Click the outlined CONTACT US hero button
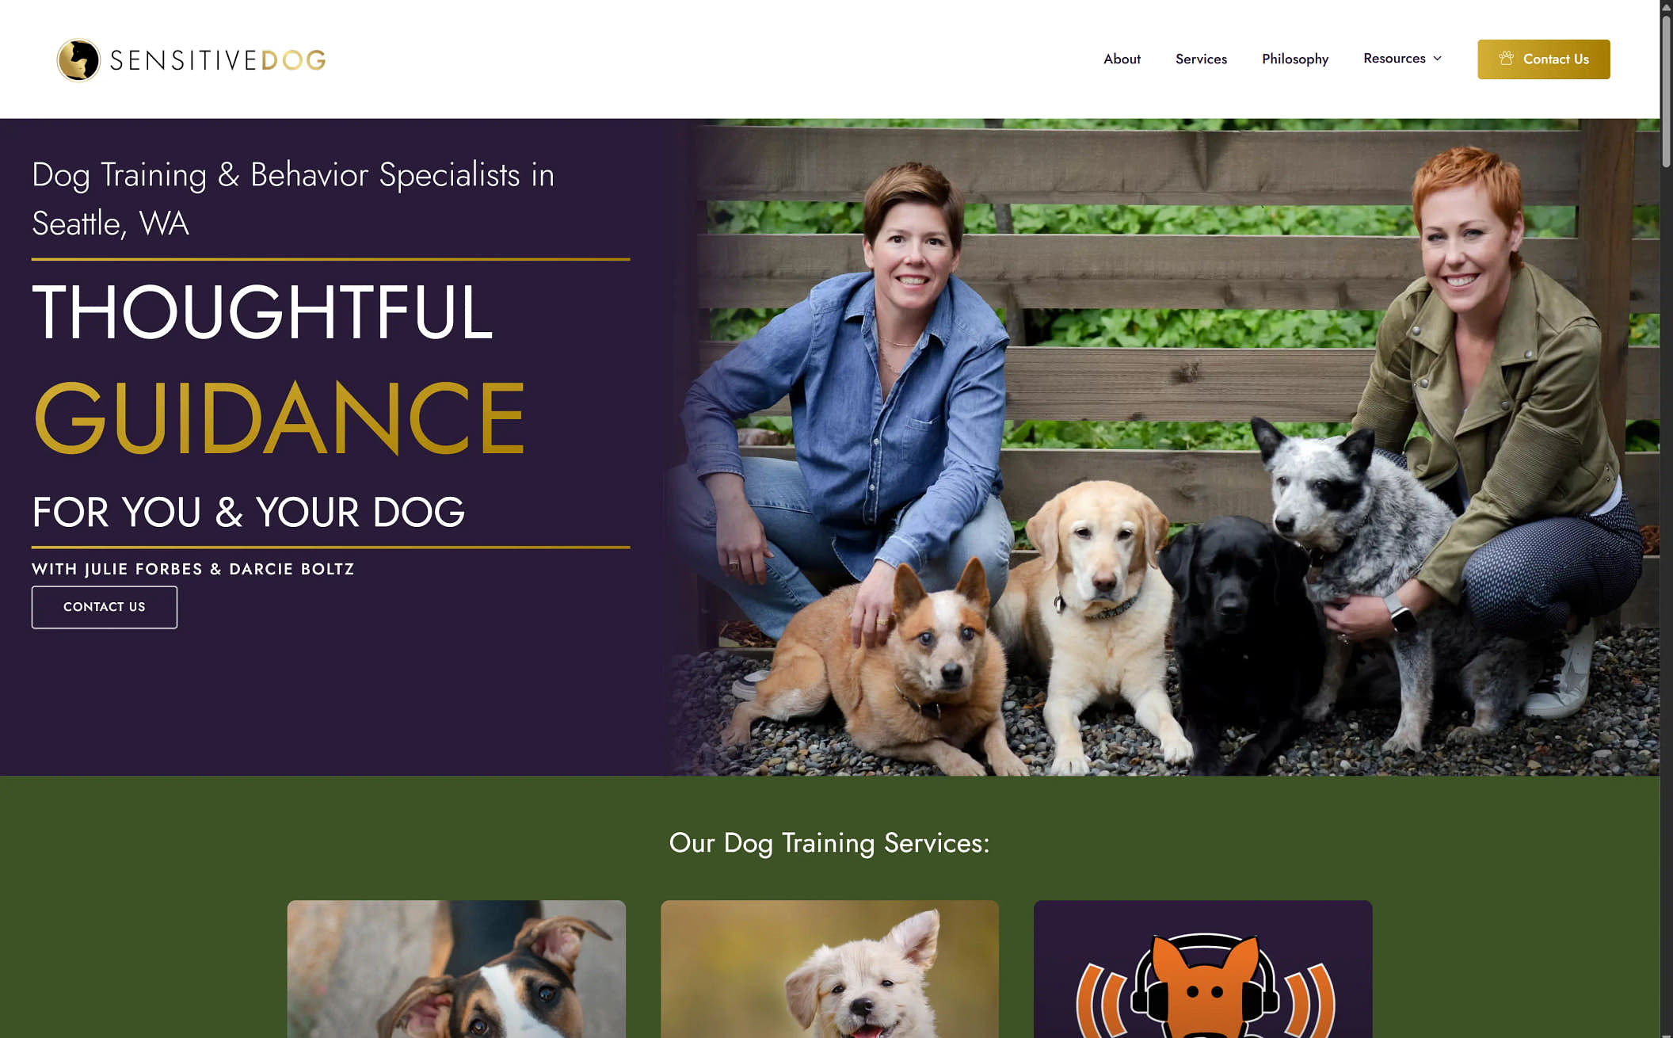Screen dimensions: 1673x1038 pos(105,607)
